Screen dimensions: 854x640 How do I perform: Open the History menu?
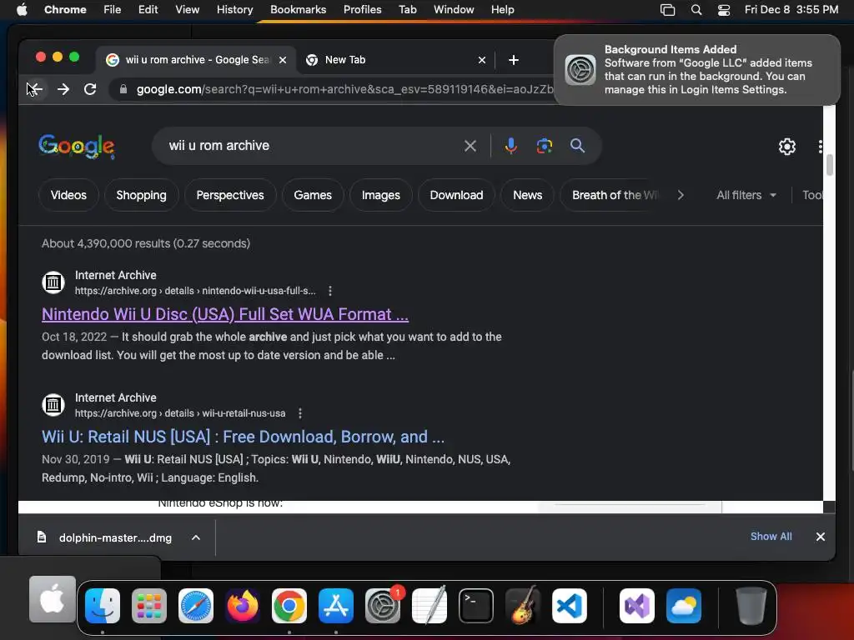234,10
